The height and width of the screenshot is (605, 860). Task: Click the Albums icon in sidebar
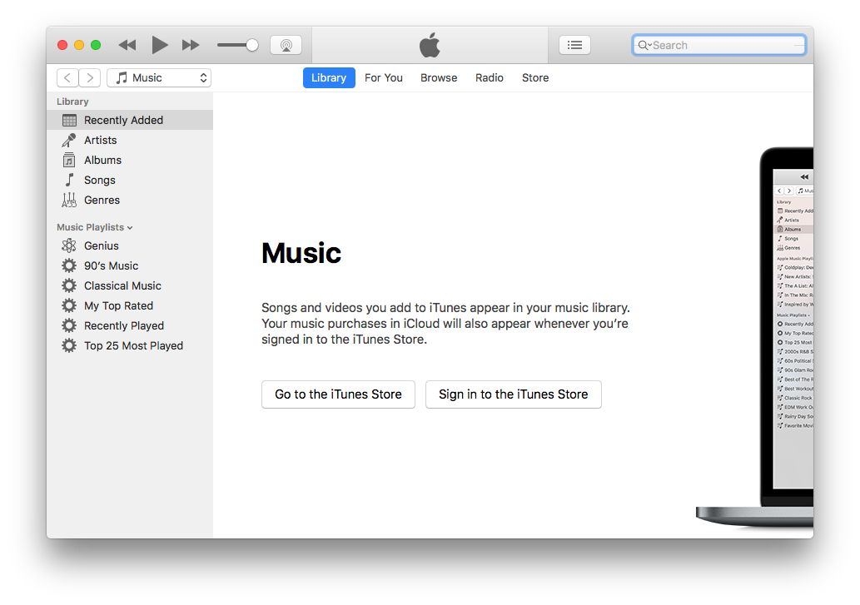(68, 160)
